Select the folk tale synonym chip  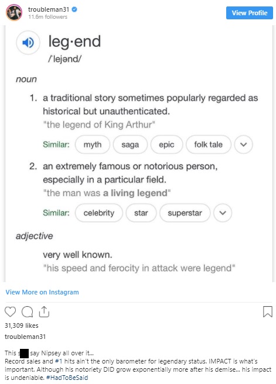click(x=209, y=145)
